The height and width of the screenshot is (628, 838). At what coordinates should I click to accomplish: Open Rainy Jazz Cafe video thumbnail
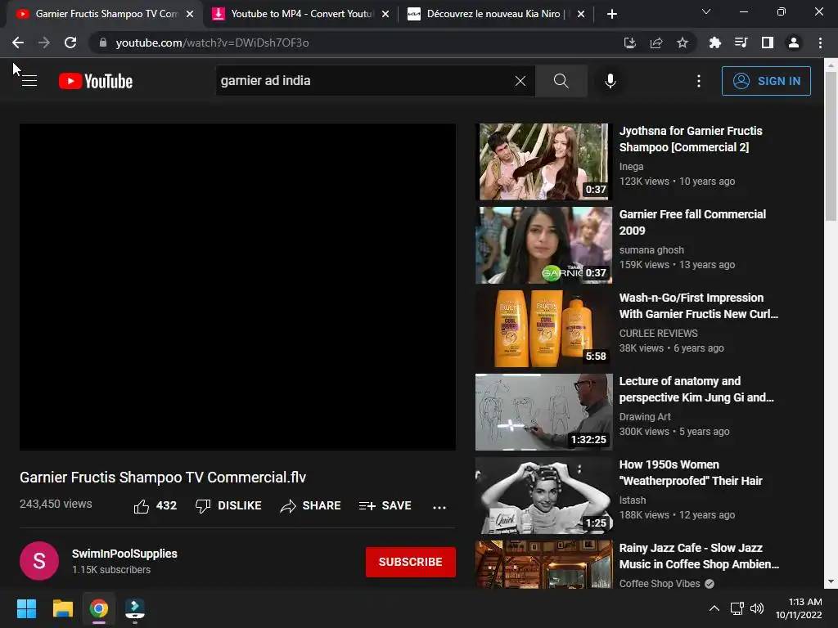(544, 564)
